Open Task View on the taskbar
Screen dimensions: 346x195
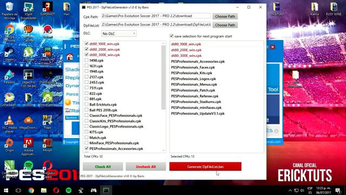18,190
